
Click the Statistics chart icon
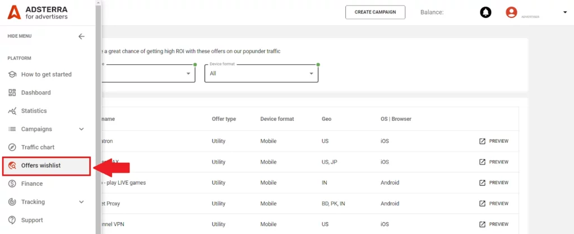12,111
